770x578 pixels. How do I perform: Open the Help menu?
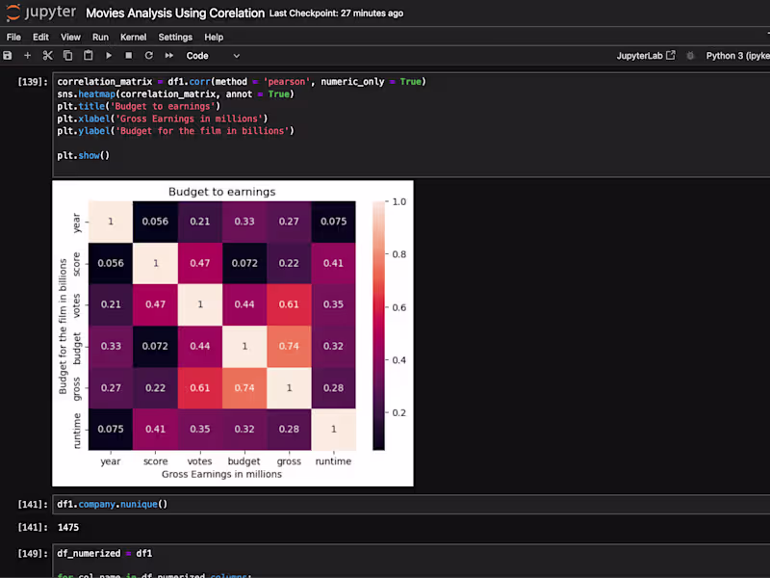click(x=214, y=37)
